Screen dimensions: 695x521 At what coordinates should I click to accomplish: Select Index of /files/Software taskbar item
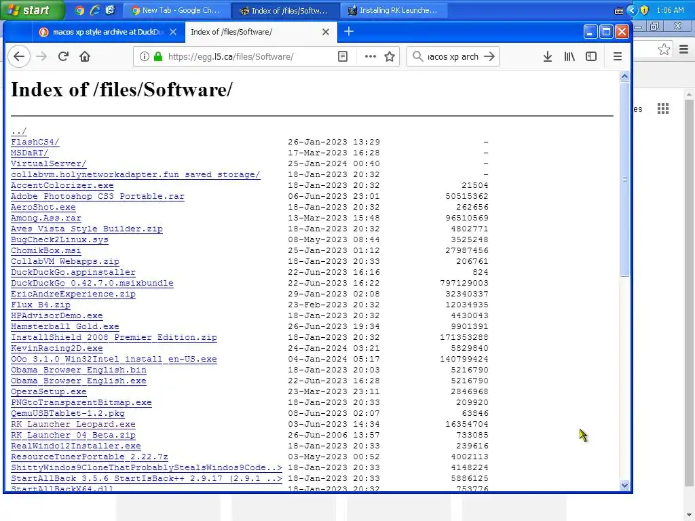pos(285,10)
